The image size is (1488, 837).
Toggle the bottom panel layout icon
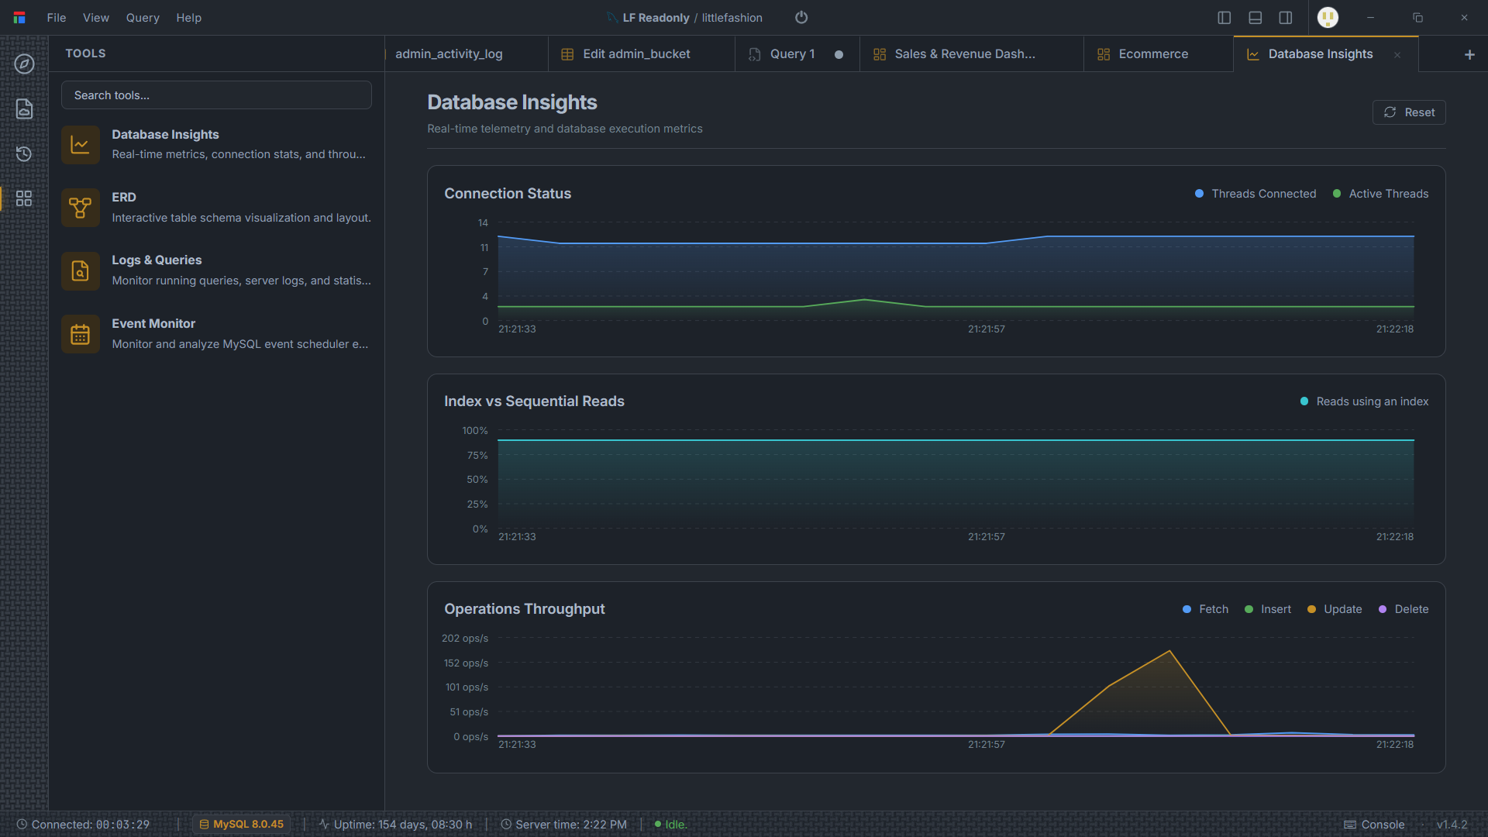pyautogui.click(x=1255, y=18)
